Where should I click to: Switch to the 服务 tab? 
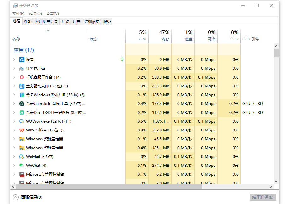(107, 22)
